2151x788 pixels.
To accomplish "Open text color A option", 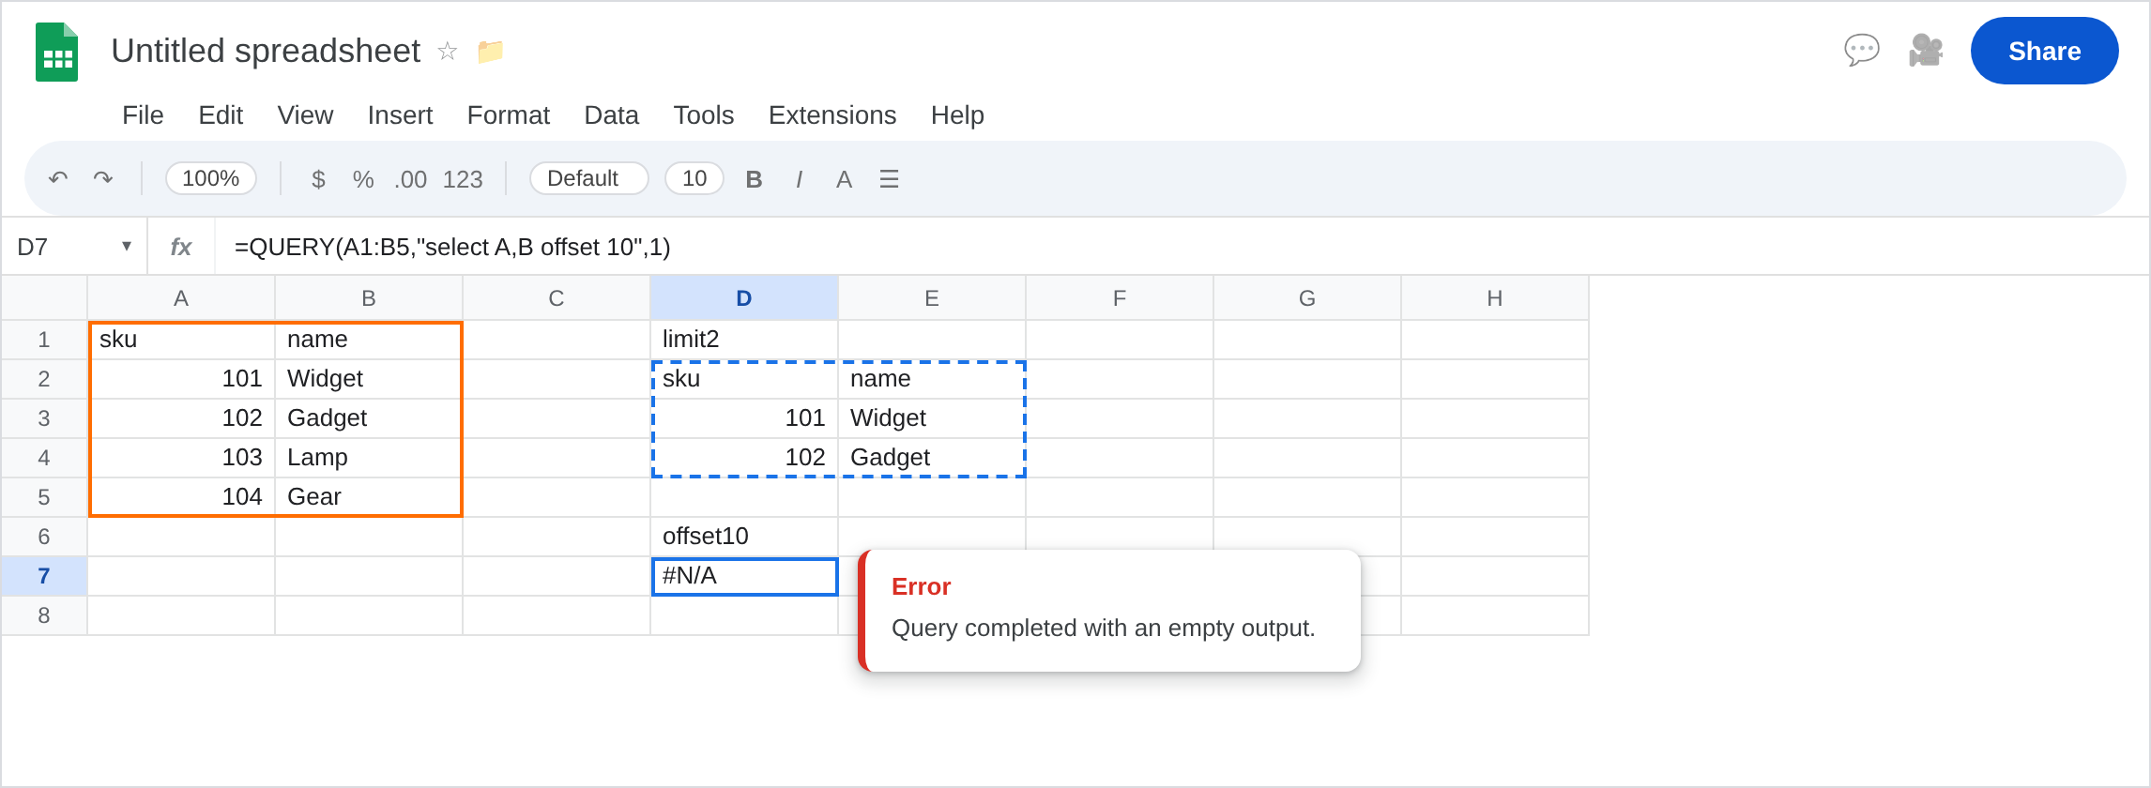I will 844,179.
